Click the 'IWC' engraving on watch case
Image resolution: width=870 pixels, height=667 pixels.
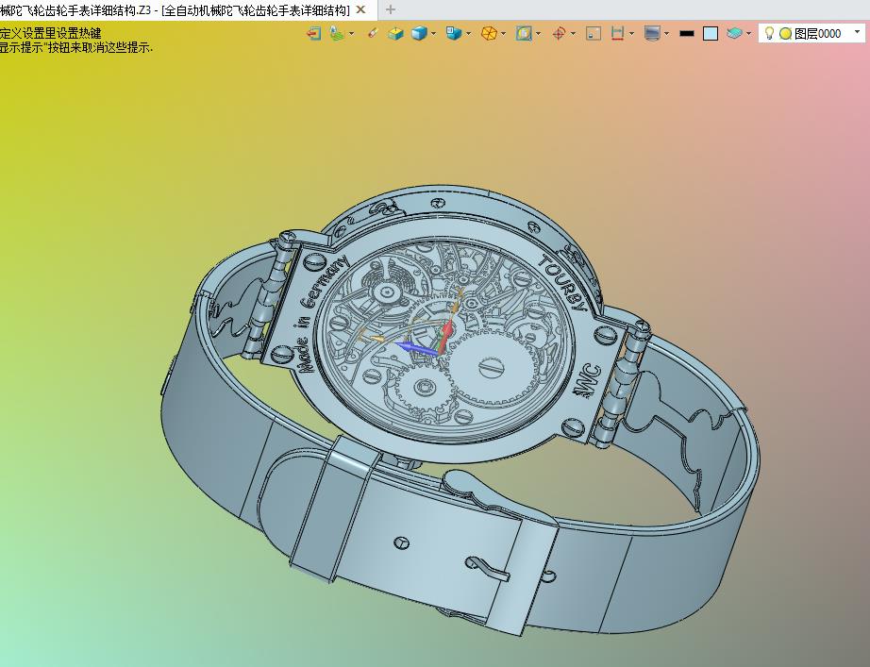coord(589,380)
